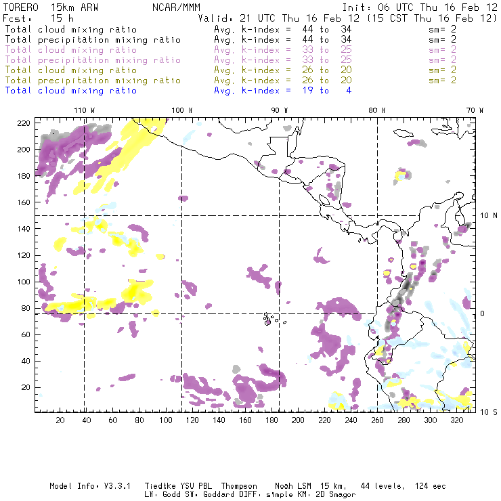
Task: Click '60' on the vertical axis
Action: (x=26, y=334)
